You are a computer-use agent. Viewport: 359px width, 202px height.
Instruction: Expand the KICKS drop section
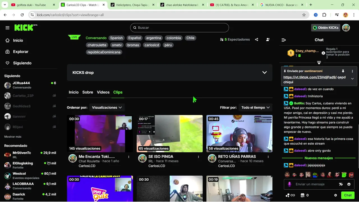point(264,72)
